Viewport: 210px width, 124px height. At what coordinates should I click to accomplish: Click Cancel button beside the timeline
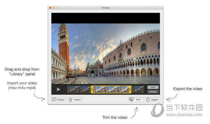click(x=153, y=91)
